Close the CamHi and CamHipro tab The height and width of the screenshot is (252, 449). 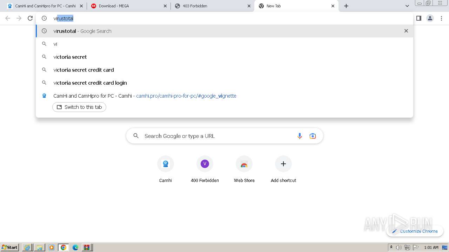tap(81, 6)
